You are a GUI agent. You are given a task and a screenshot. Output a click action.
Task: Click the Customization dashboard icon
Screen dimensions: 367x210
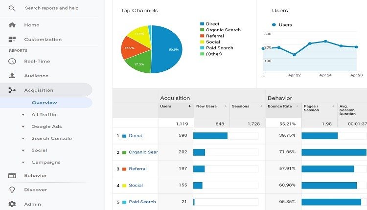(x=12, y=39)
